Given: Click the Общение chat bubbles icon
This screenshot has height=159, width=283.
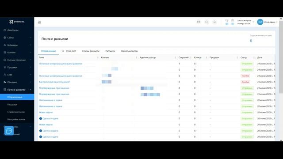Looking at the screenshot, I should click(5, 82).
